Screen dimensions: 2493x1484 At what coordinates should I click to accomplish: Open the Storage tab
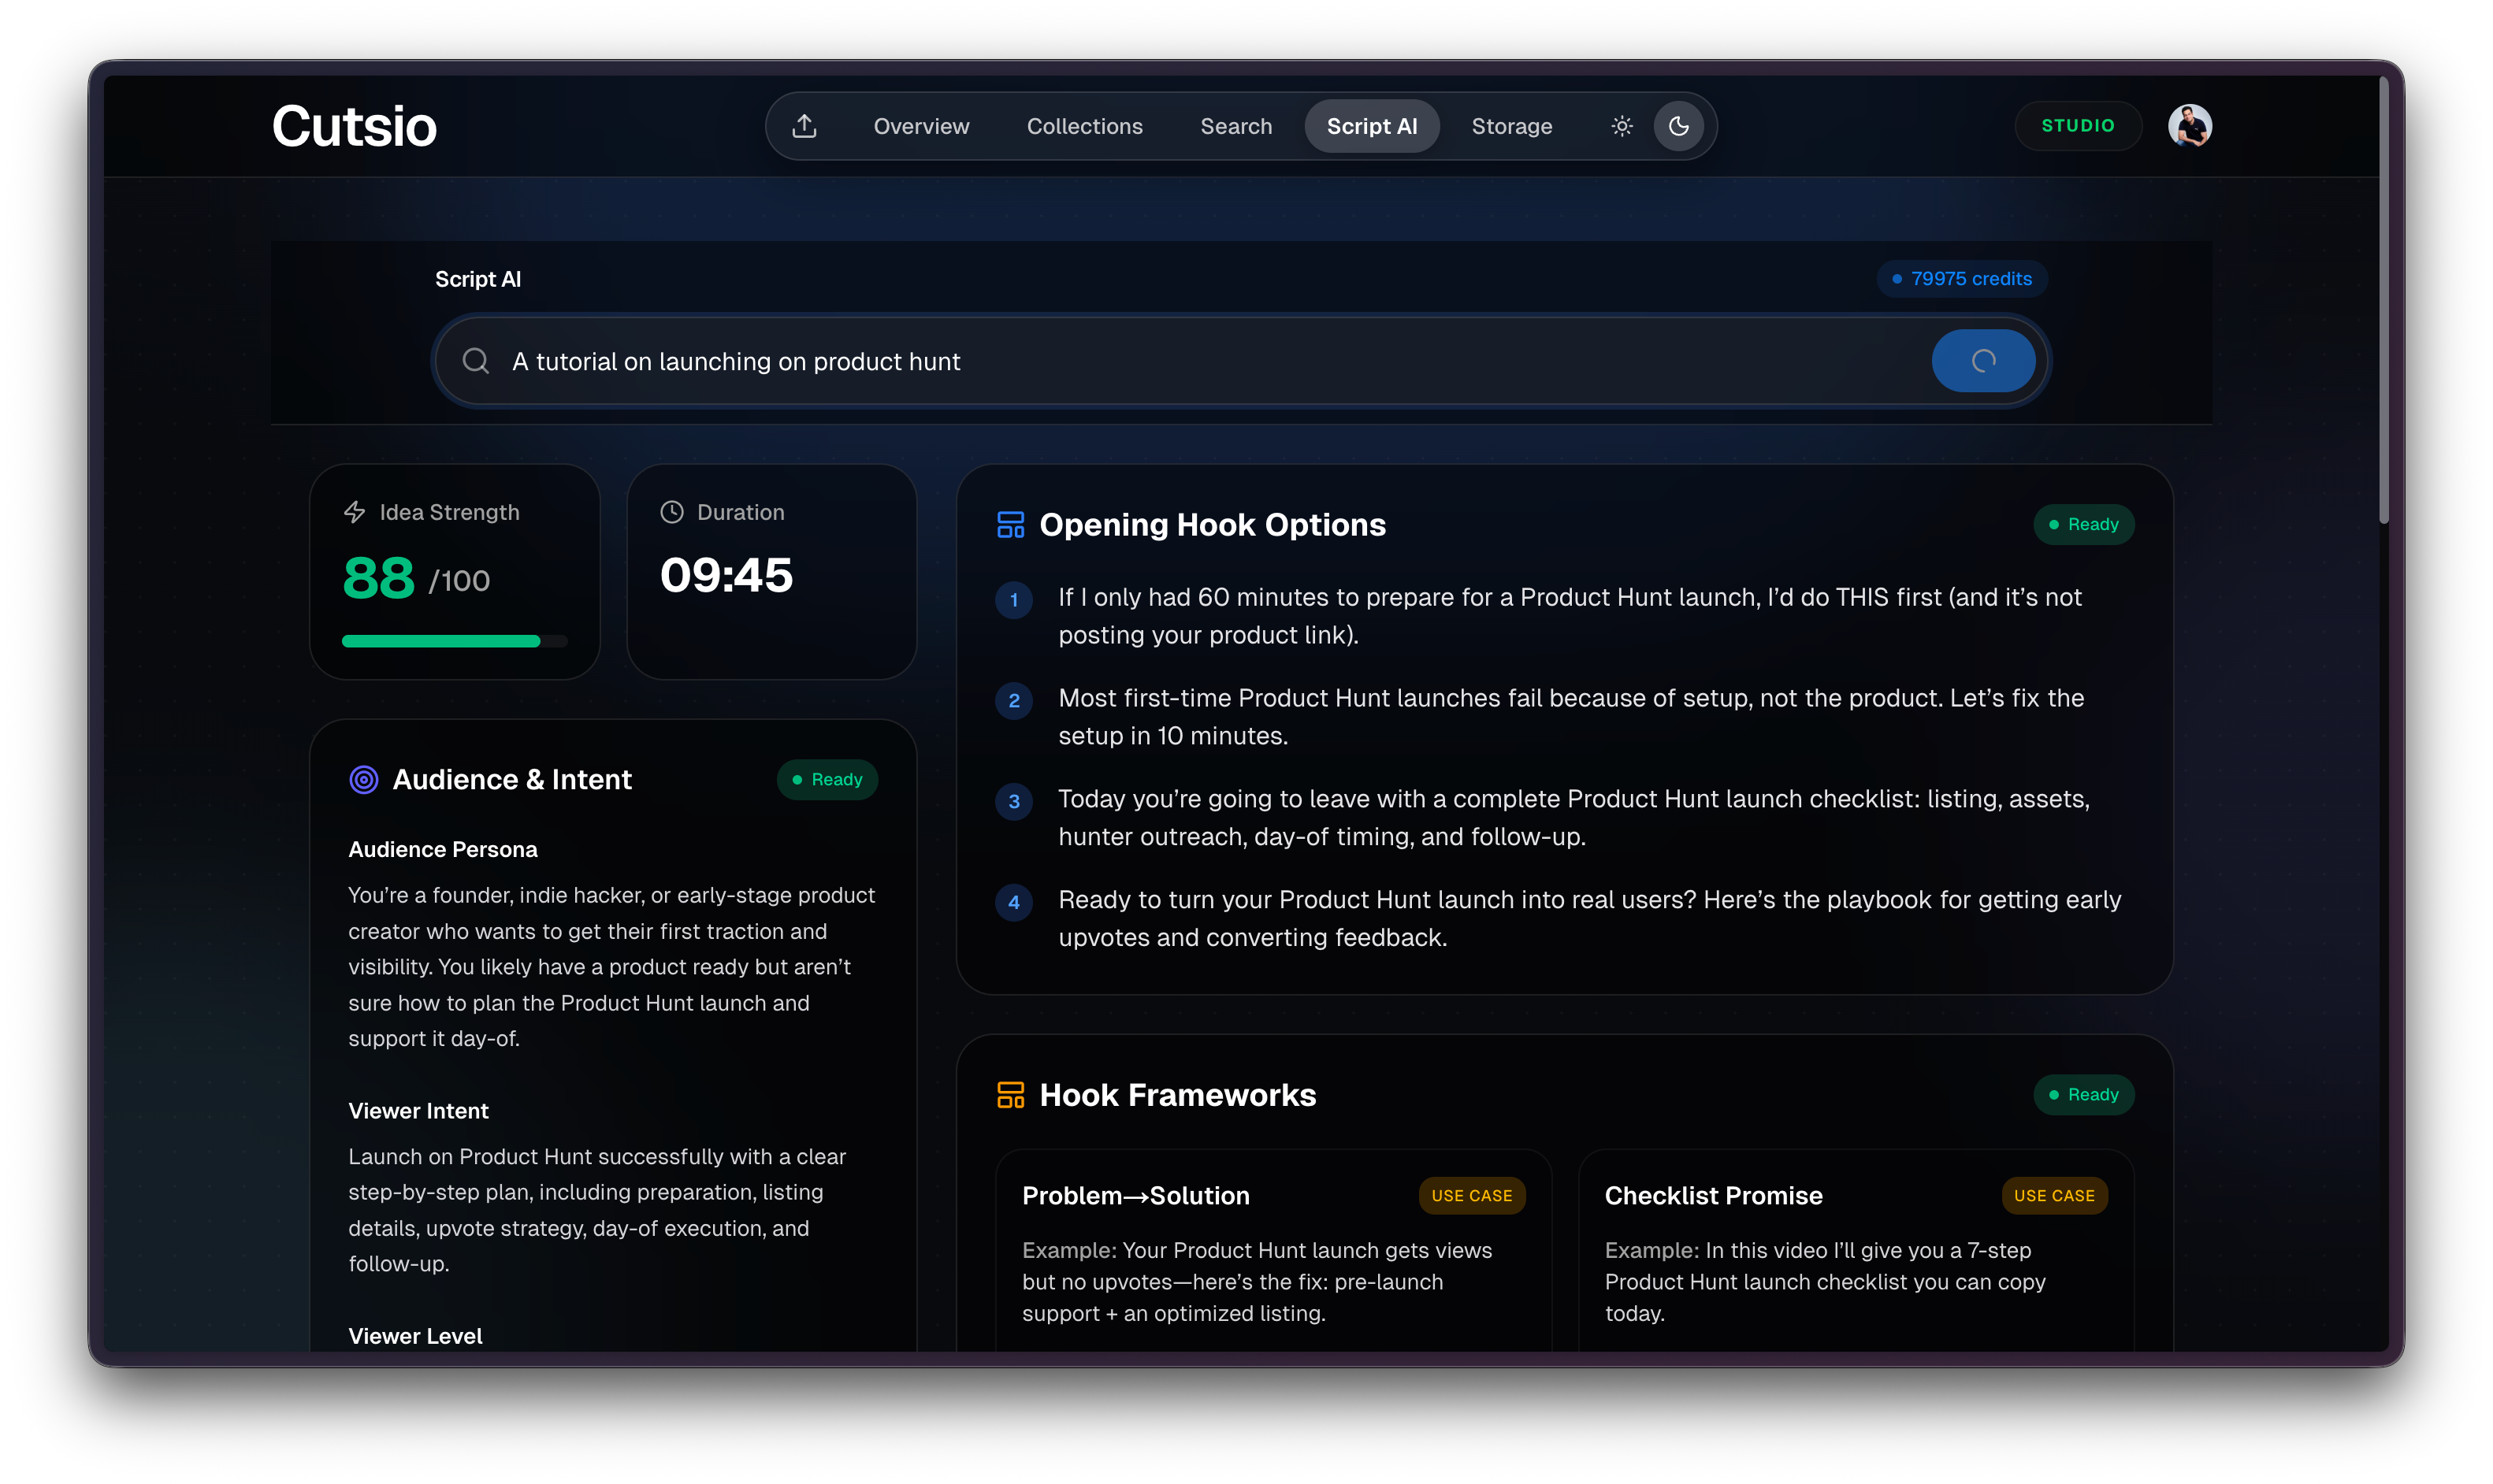[1511, 126]
